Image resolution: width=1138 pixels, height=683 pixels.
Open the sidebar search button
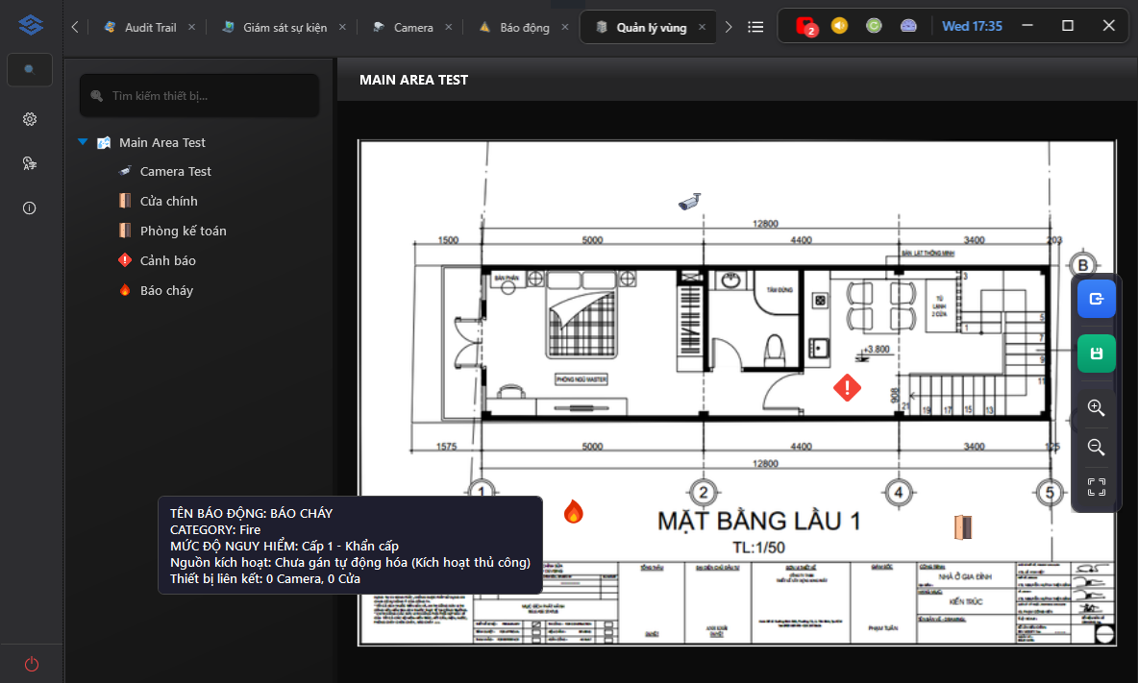(x=30, y=69)
